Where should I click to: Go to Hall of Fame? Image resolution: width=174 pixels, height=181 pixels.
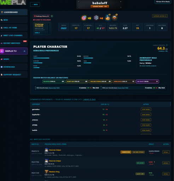[14, 28]
